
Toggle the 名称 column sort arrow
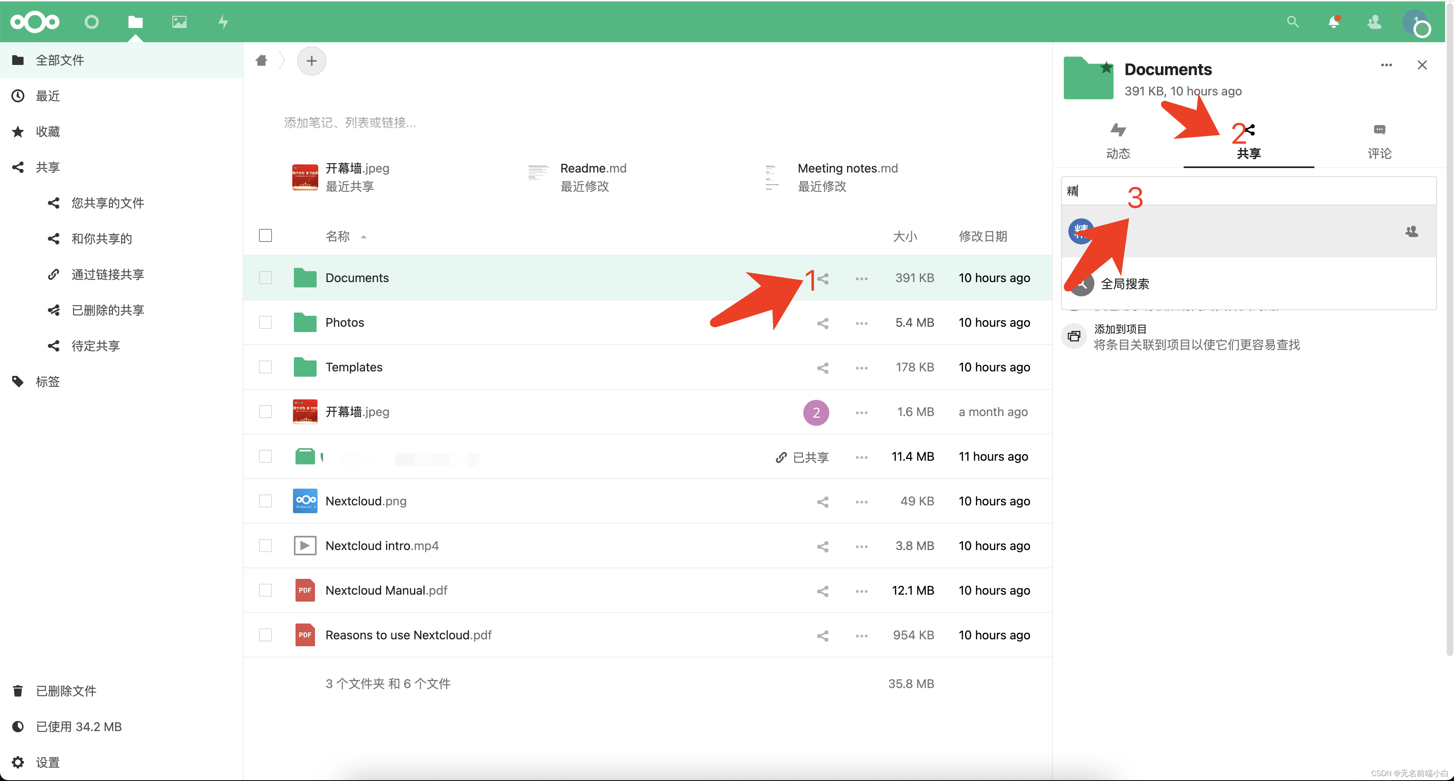point(364,237)
